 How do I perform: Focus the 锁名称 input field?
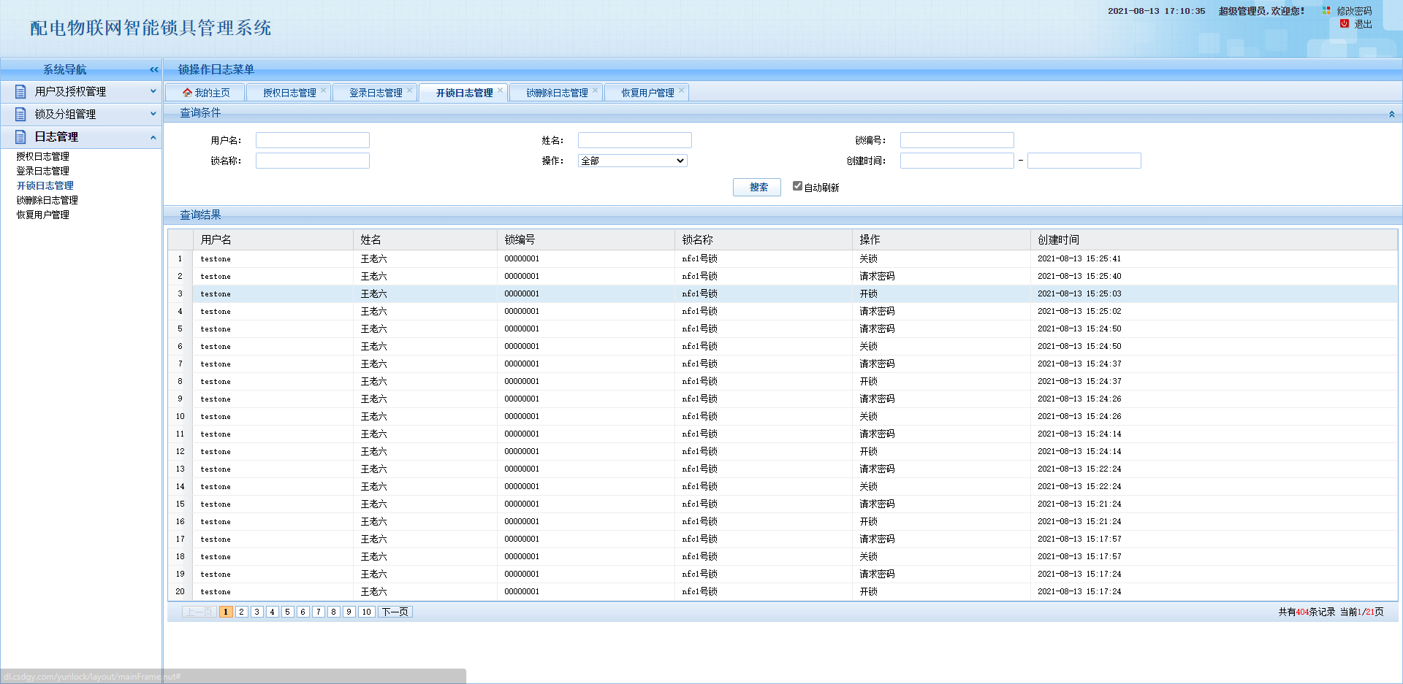[313, 161]
